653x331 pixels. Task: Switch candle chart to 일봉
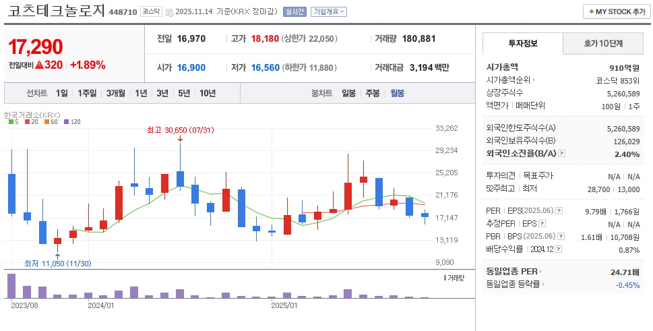348,93
